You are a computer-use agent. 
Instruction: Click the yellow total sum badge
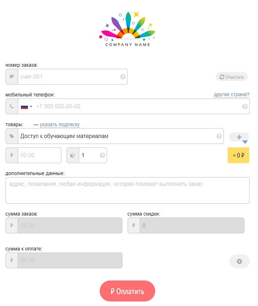coord(238,155)
